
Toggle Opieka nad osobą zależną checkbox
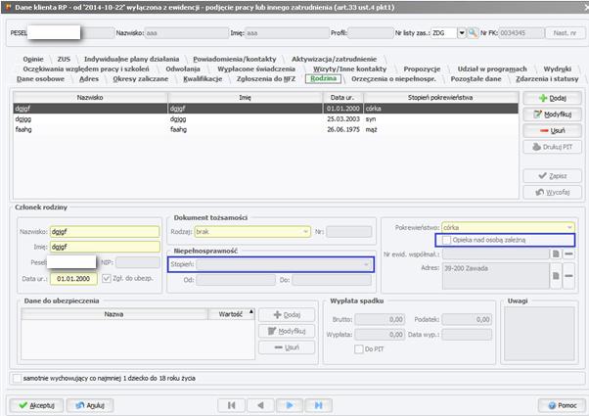coord(446,240)
